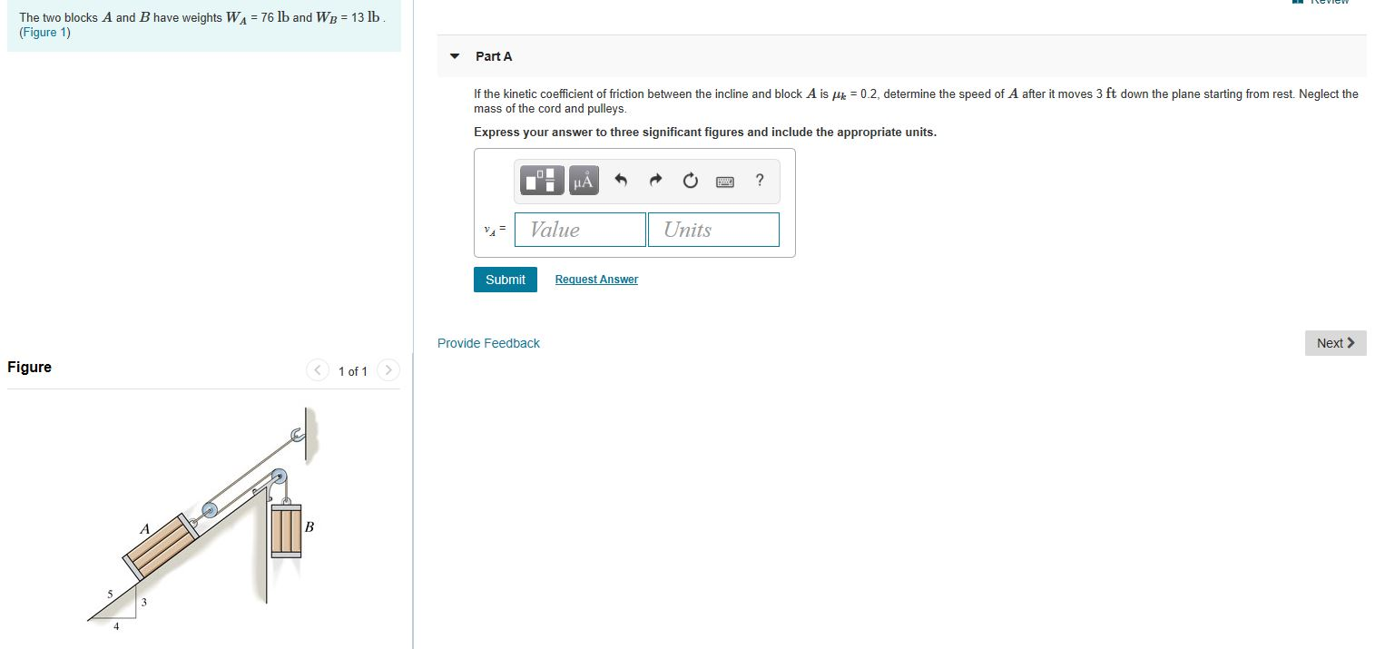
Task: Advance using the Next button
Action: 1334,342
